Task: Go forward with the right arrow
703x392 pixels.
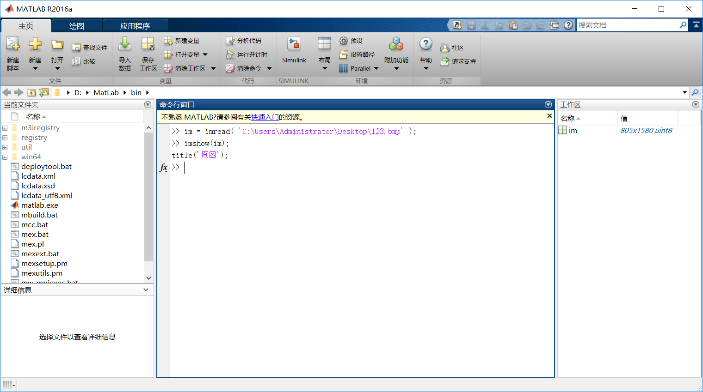Action: click(x=18, y=92)
